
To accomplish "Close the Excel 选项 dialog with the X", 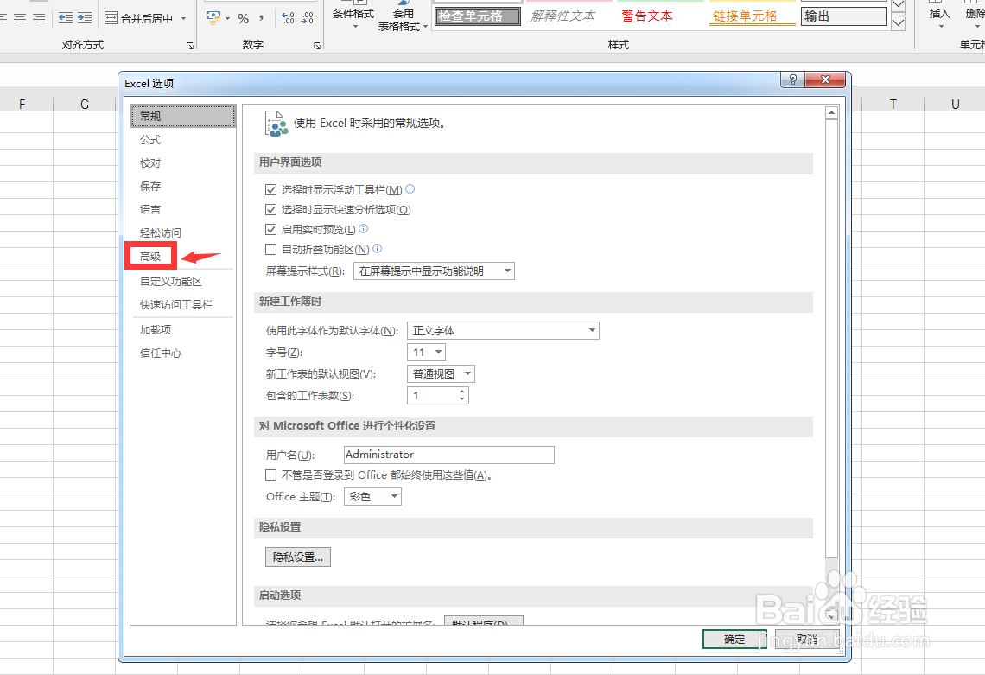I will point(825,80).
